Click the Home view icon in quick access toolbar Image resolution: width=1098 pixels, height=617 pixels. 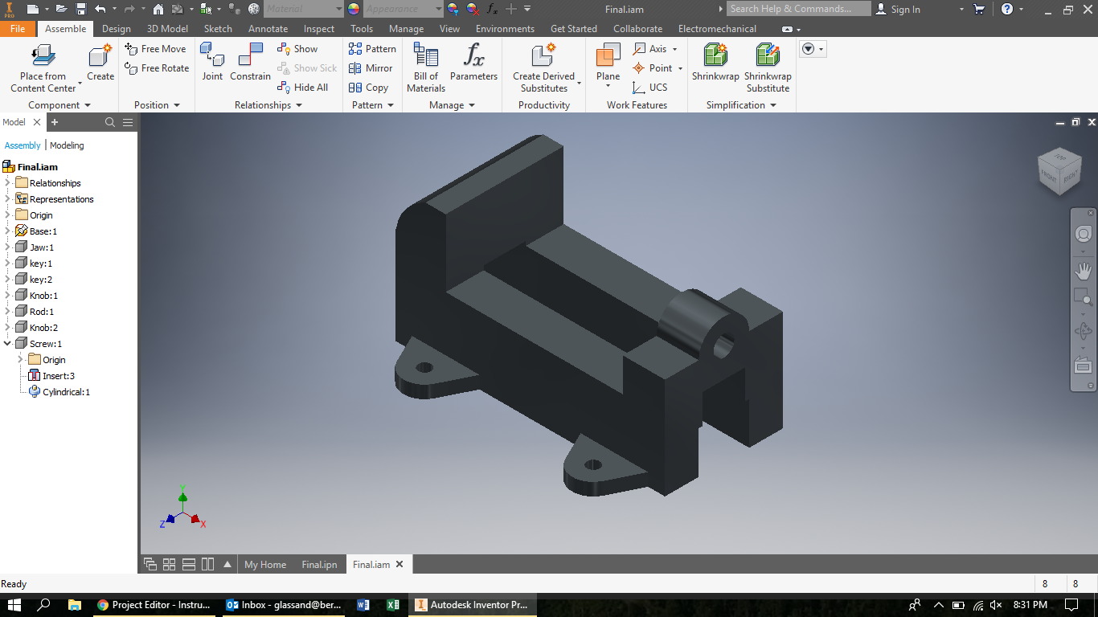158,9
